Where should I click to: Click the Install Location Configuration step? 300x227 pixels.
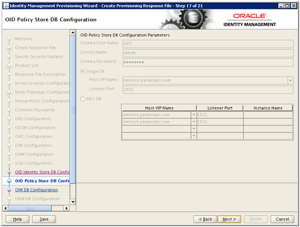pyautogui.click(x=43, y=83)
